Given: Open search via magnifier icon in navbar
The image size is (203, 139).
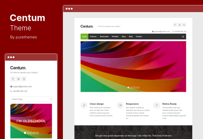Looking at the screenshot, I should pos(183,37).
